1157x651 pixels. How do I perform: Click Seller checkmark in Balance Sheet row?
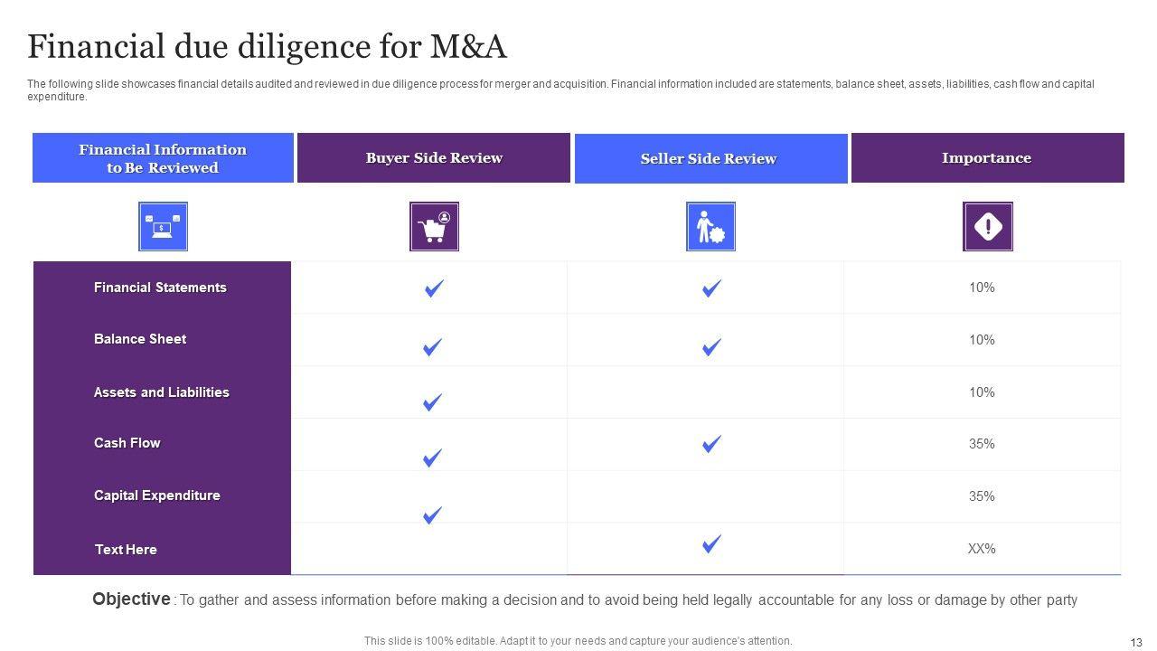(711, 346)
